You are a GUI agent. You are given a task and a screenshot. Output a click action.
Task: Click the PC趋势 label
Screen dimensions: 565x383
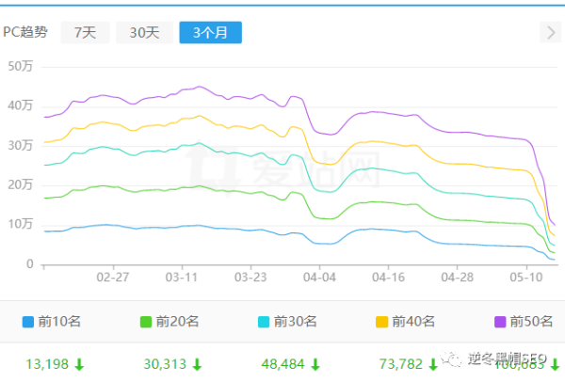point(25,33)
